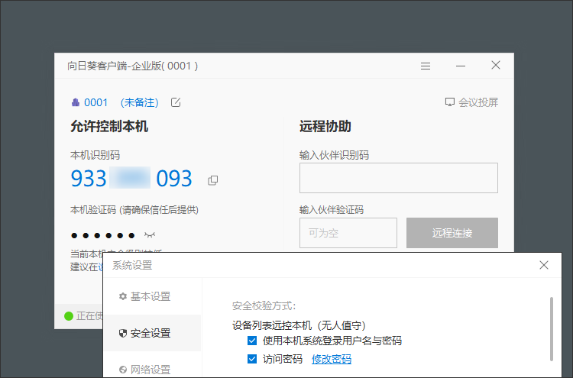Click the edit remark icon next to (未备注)
573x378 pixels.
(176, 102)
